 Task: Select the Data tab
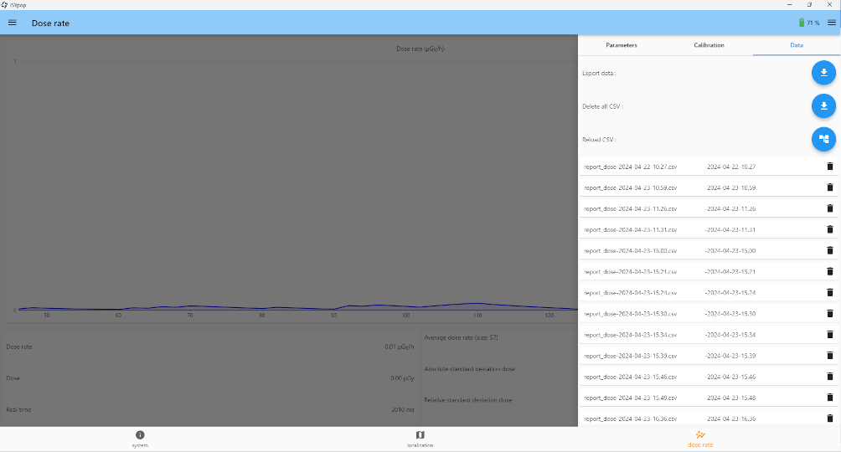(797, 45)
